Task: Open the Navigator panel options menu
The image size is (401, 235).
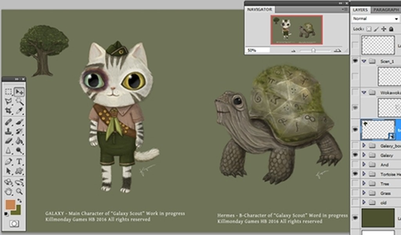Action: coord(345,9)
